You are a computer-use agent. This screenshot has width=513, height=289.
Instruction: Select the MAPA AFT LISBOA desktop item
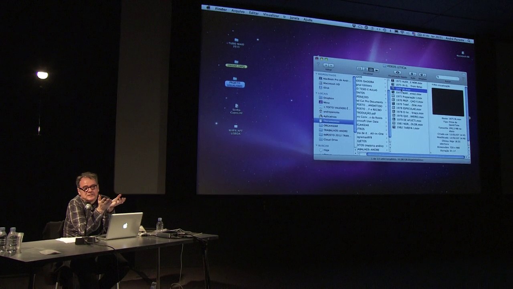(x=236, y=129)
